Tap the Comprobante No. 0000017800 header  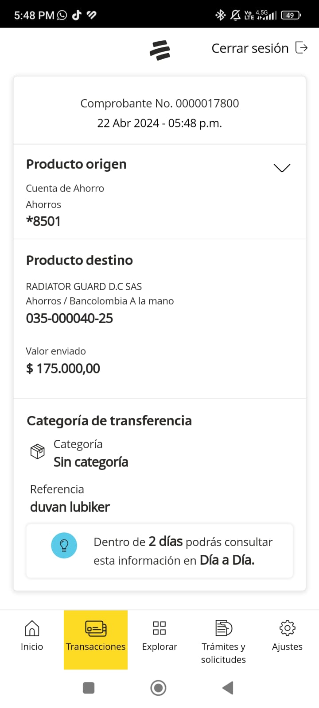click(159, 104)
